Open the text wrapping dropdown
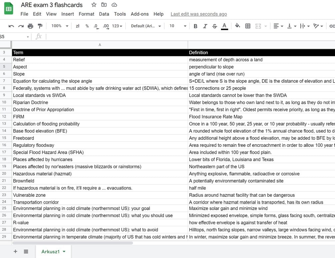The width and height of the screenshot is (335, 258). [x=305, y=26]
